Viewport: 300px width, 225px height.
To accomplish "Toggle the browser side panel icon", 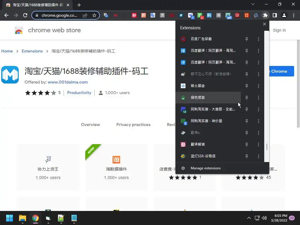I will [275, 15].
